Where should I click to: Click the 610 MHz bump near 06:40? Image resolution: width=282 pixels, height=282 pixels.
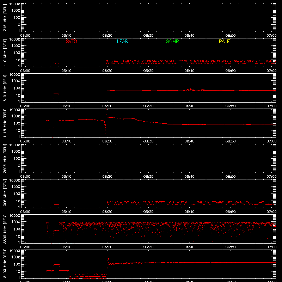[190, 90]
